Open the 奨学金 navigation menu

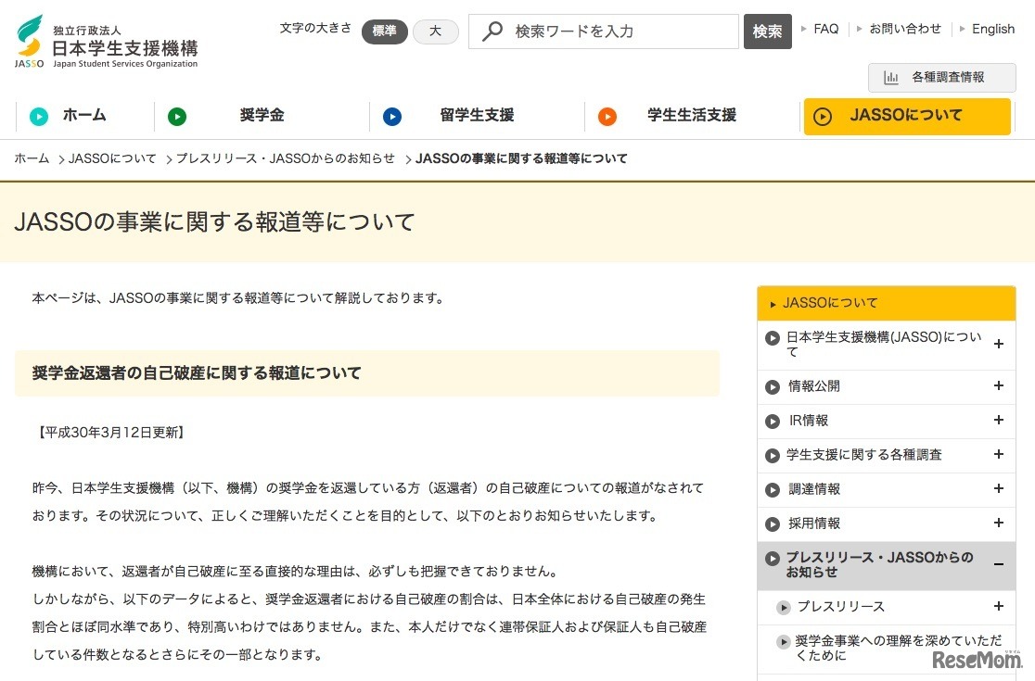[262, 116]
